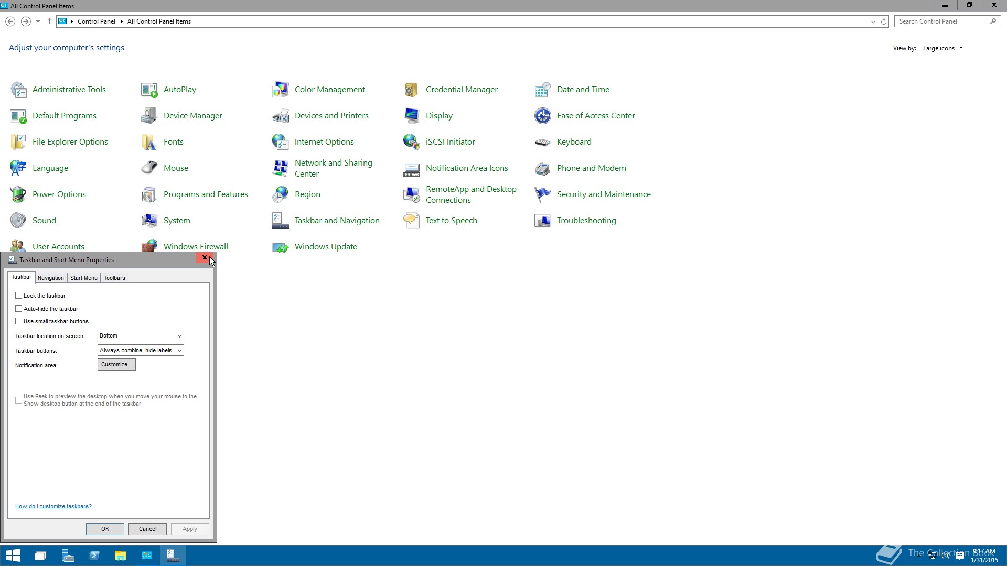Open How do I customize taskbars link

pos(53,506)
